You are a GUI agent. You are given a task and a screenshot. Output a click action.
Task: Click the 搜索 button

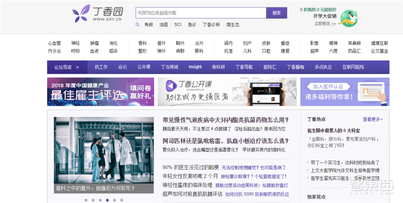coord(277,13)
